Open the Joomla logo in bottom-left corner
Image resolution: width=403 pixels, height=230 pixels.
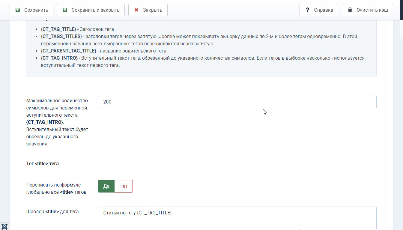(4, 226)
